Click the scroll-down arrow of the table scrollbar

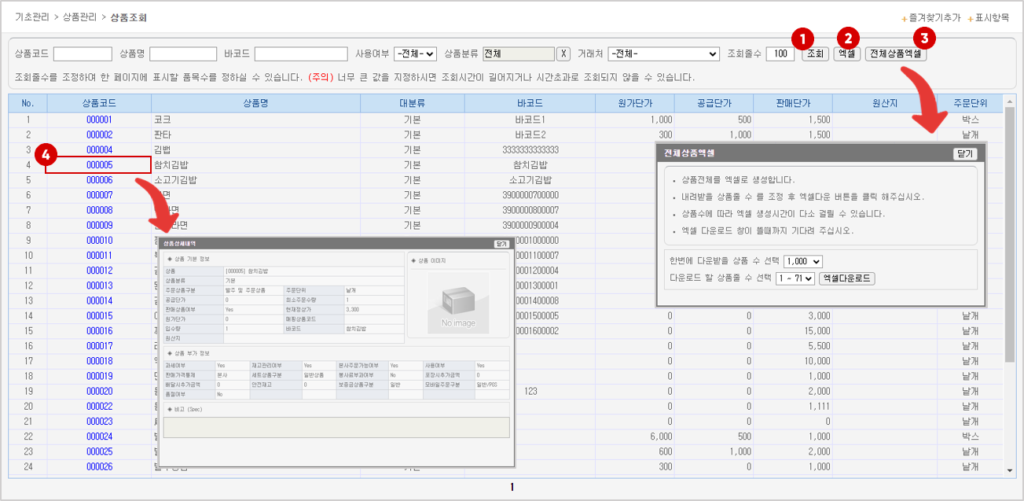pos(1011,470)
